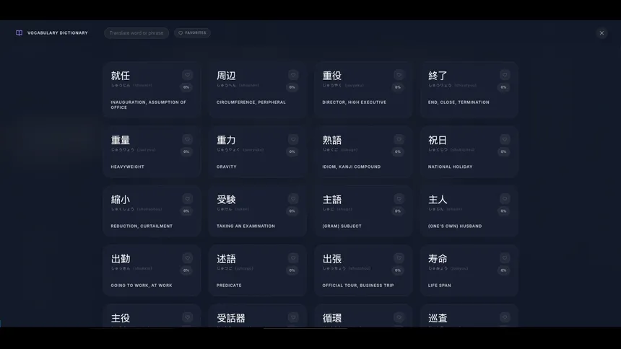
Task: Heart the 出張 business trip card
Action: click(399, 258)
